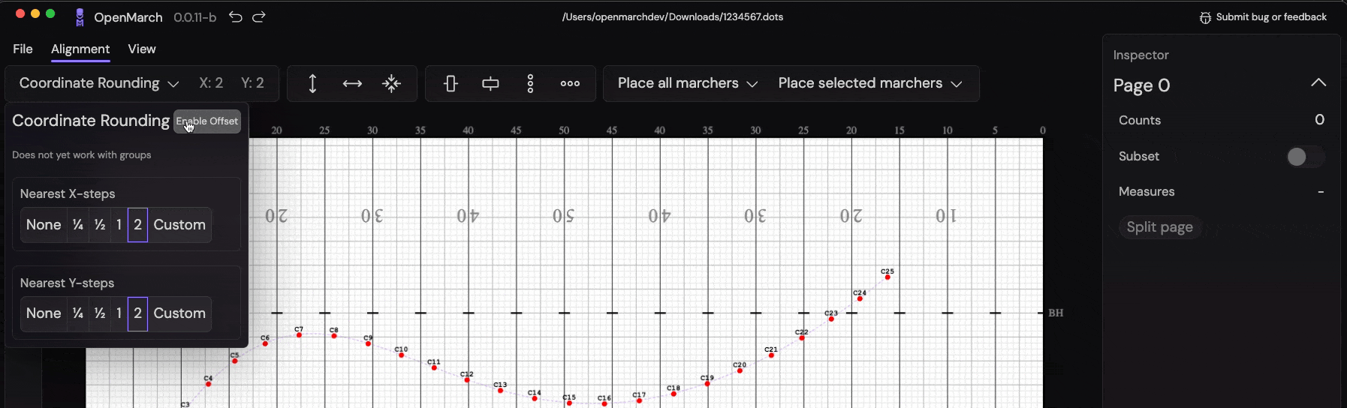The width and height of the screenshot is (1347, 408).
Task: Click the horizontal snap arrow icon
Action: click(x=352, y=83)
